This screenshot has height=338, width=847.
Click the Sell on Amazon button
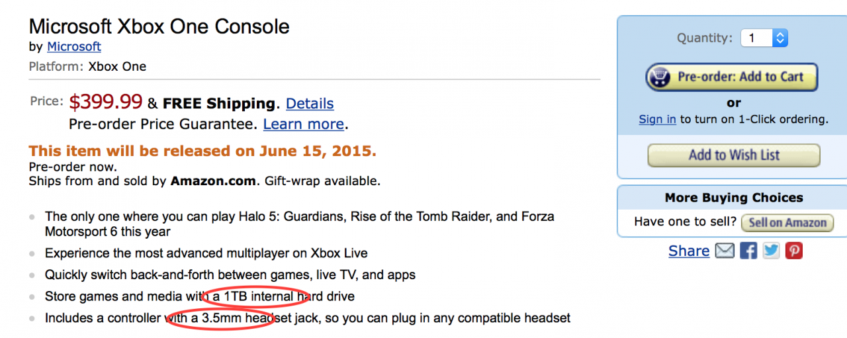pos(787,223)
